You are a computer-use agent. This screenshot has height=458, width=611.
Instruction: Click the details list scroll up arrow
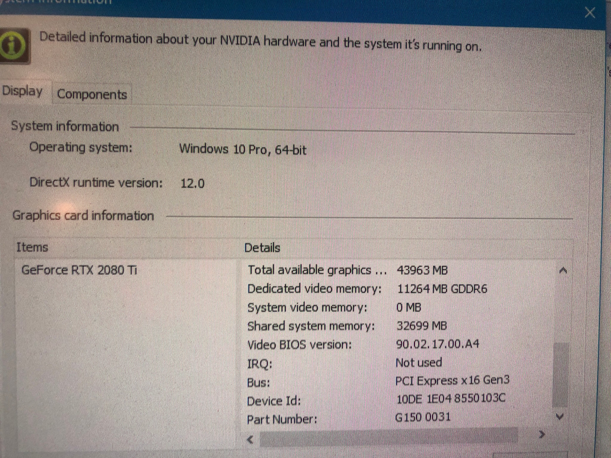(563, 271)
